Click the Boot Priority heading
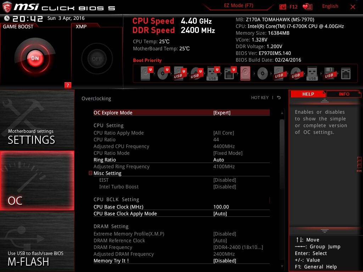363x272 pixels. click(x=147, y=60)
